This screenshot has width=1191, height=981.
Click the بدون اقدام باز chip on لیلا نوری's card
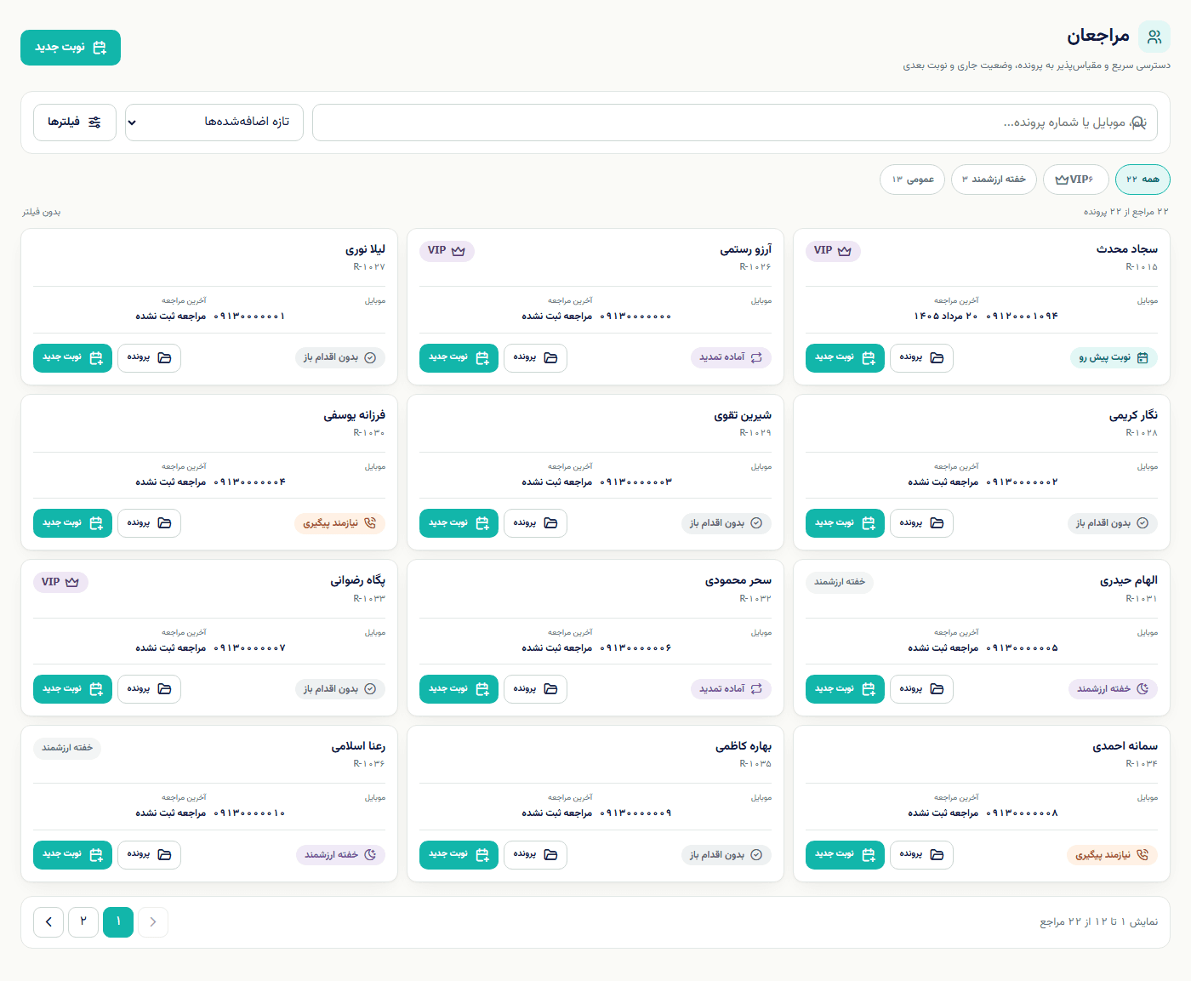tap(340, 358)
